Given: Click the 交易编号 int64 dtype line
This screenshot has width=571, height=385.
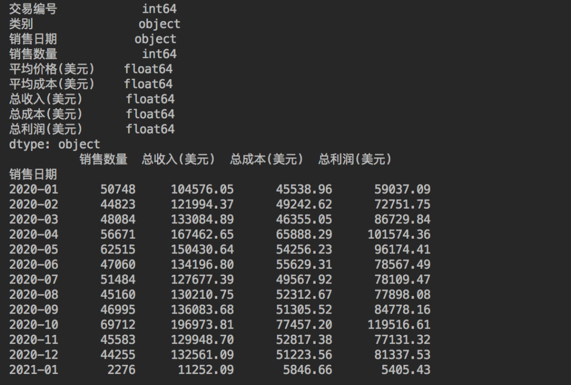Looking at the screenshot, I should point(93,9).
